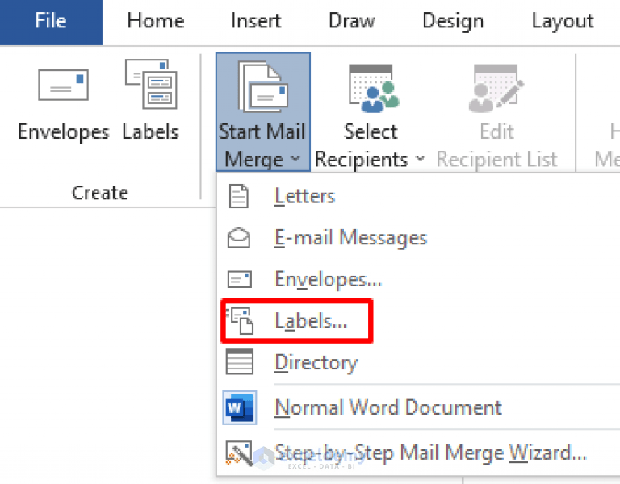Switch to the Layout tab
The height and width of the screenshot is (484, 620).
[563, 21]
